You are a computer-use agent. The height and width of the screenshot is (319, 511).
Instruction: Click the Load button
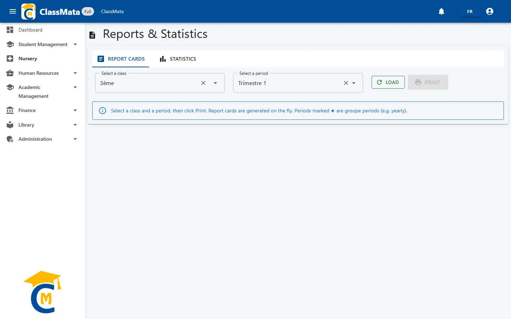388,82
